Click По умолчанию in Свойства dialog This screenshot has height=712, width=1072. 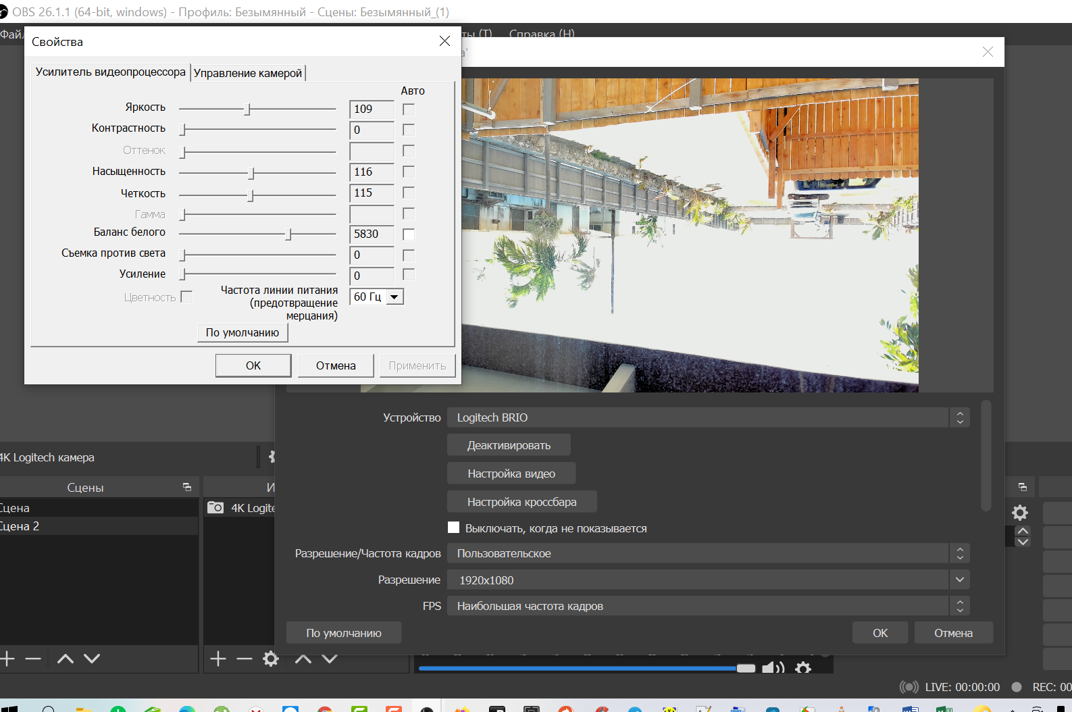(243, 332)
